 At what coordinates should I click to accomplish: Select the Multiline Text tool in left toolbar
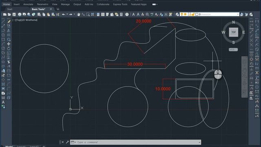click(x=3, y=102)
